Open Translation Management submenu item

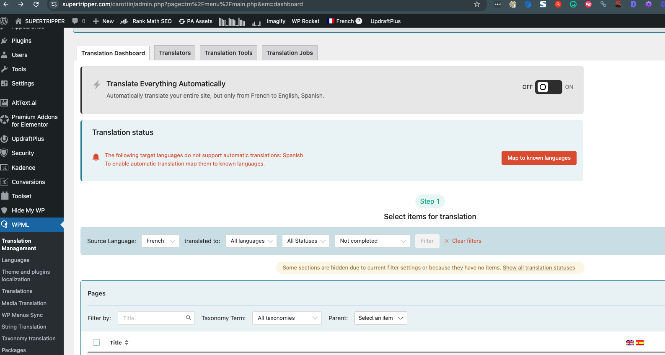(19, 244)
